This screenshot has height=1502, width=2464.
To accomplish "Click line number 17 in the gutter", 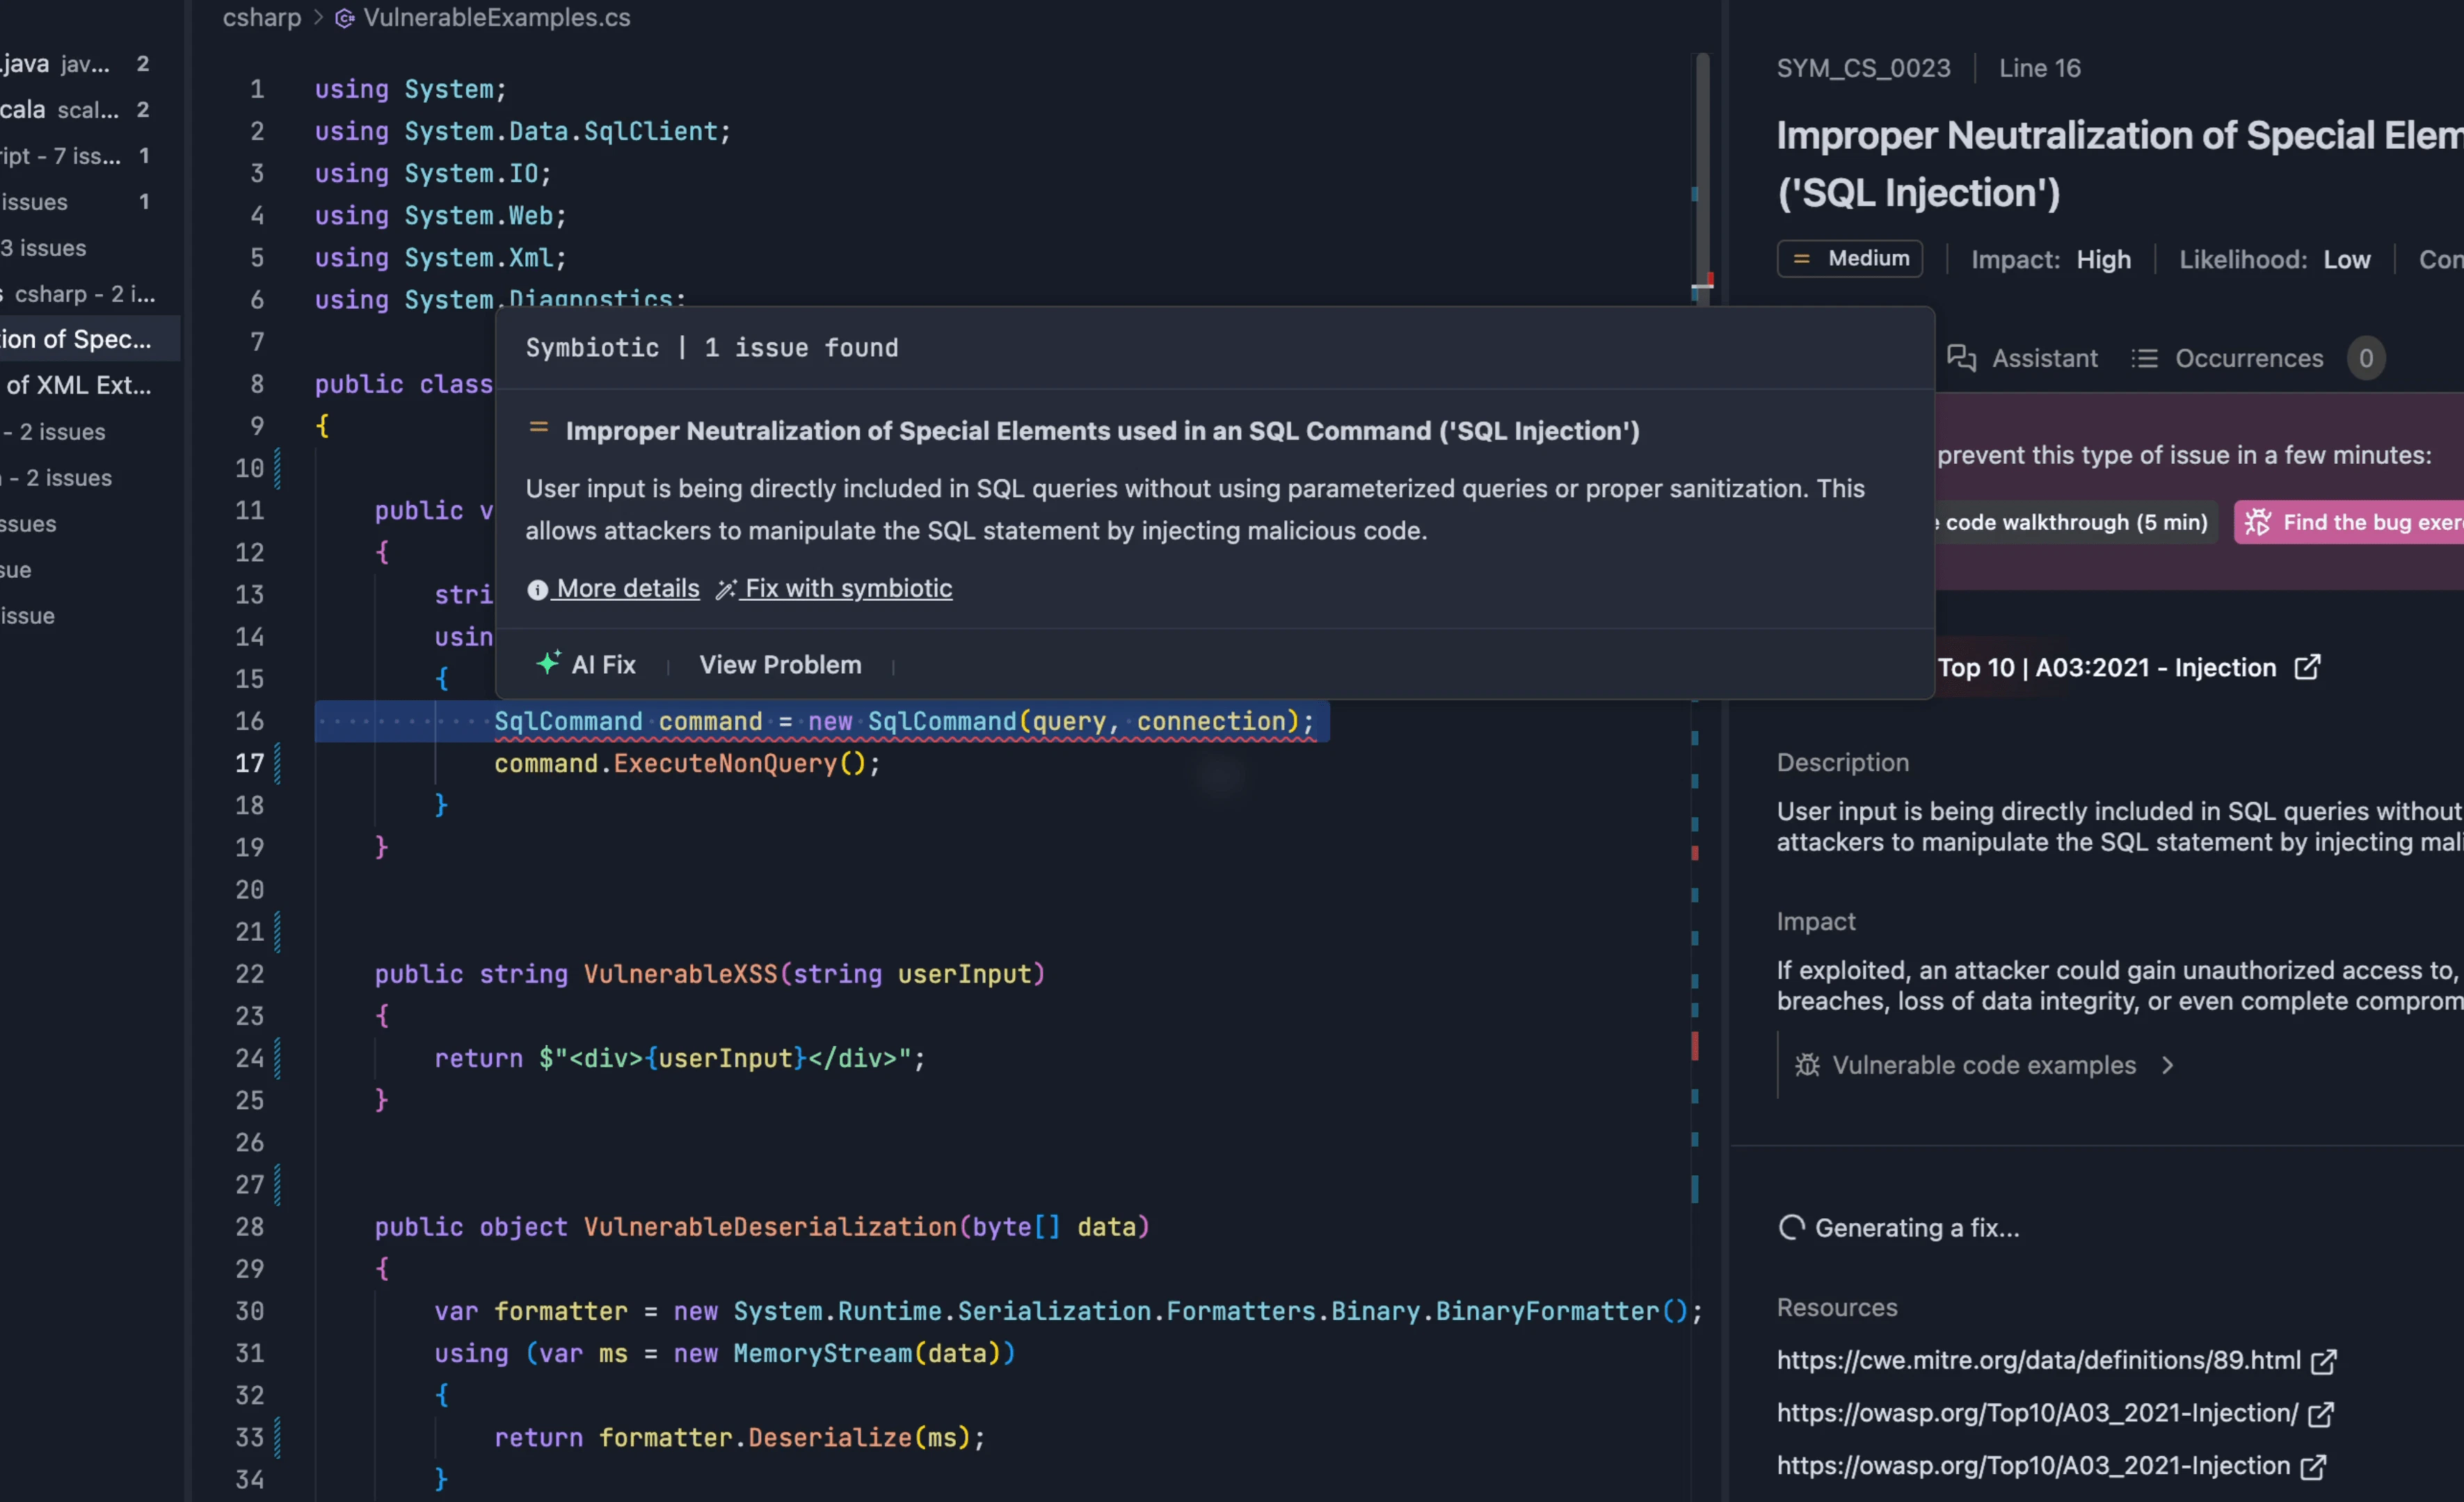I will [250, 764].
